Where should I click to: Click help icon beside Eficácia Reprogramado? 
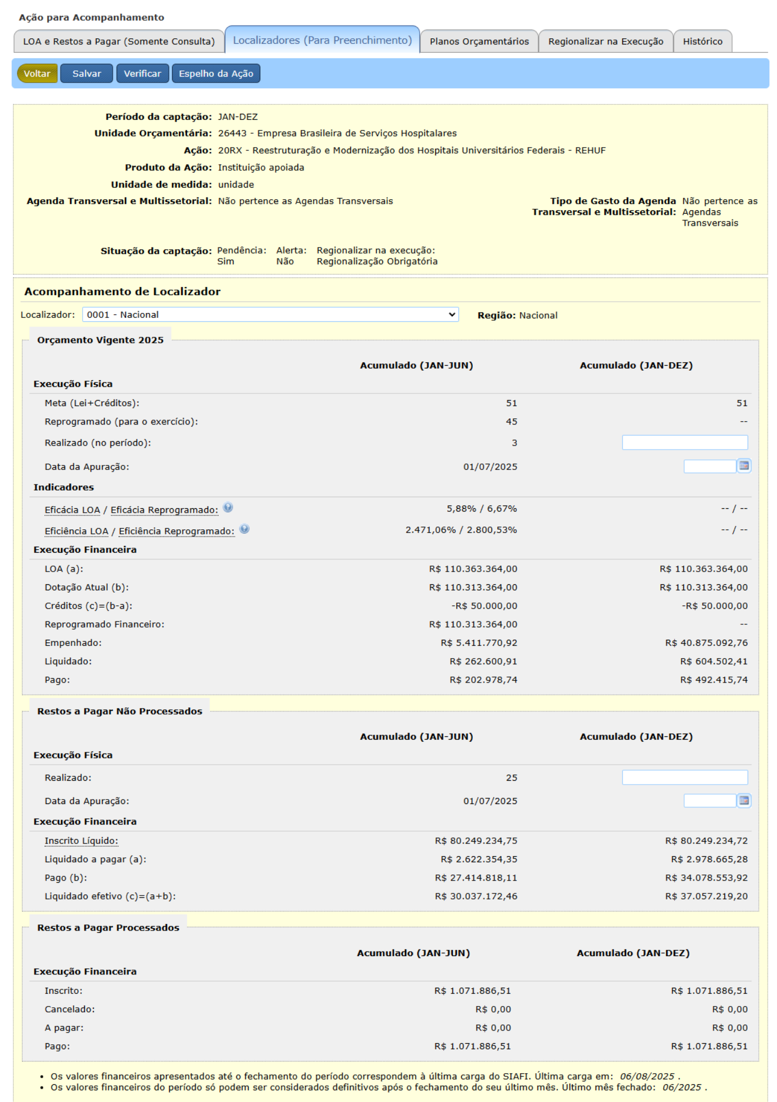coord(228,508)
